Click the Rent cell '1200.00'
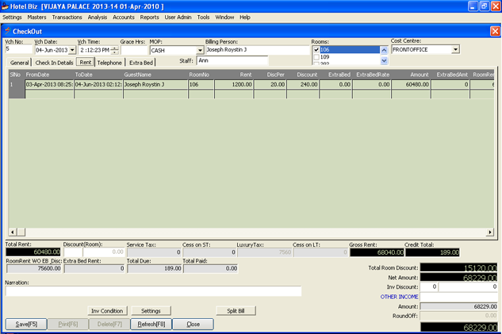Viewport: 502px width, 334px height. click(x=234, y=85)
